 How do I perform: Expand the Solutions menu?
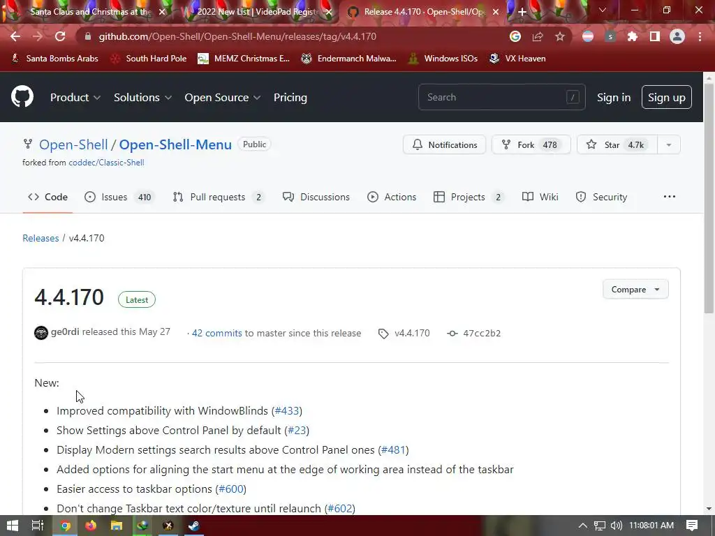(142, 98)
